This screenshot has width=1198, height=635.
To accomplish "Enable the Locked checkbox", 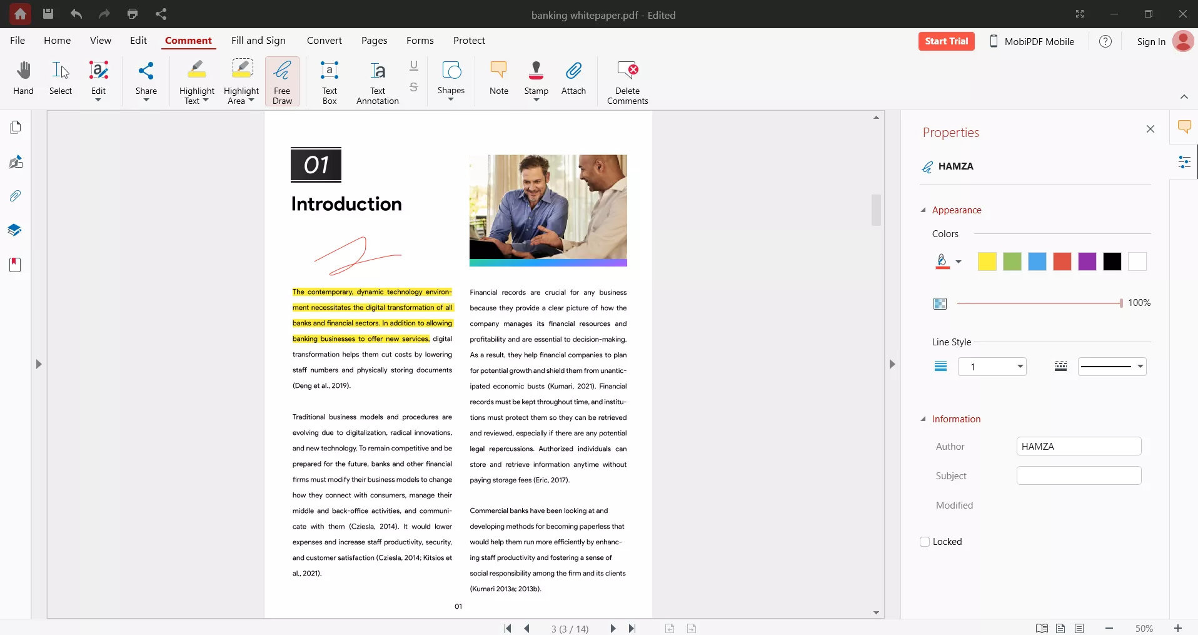I will [925, 542].
